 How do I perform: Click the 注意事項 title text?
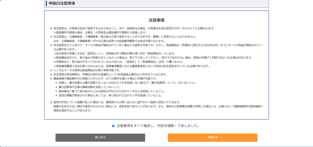[x=156, y=20]
